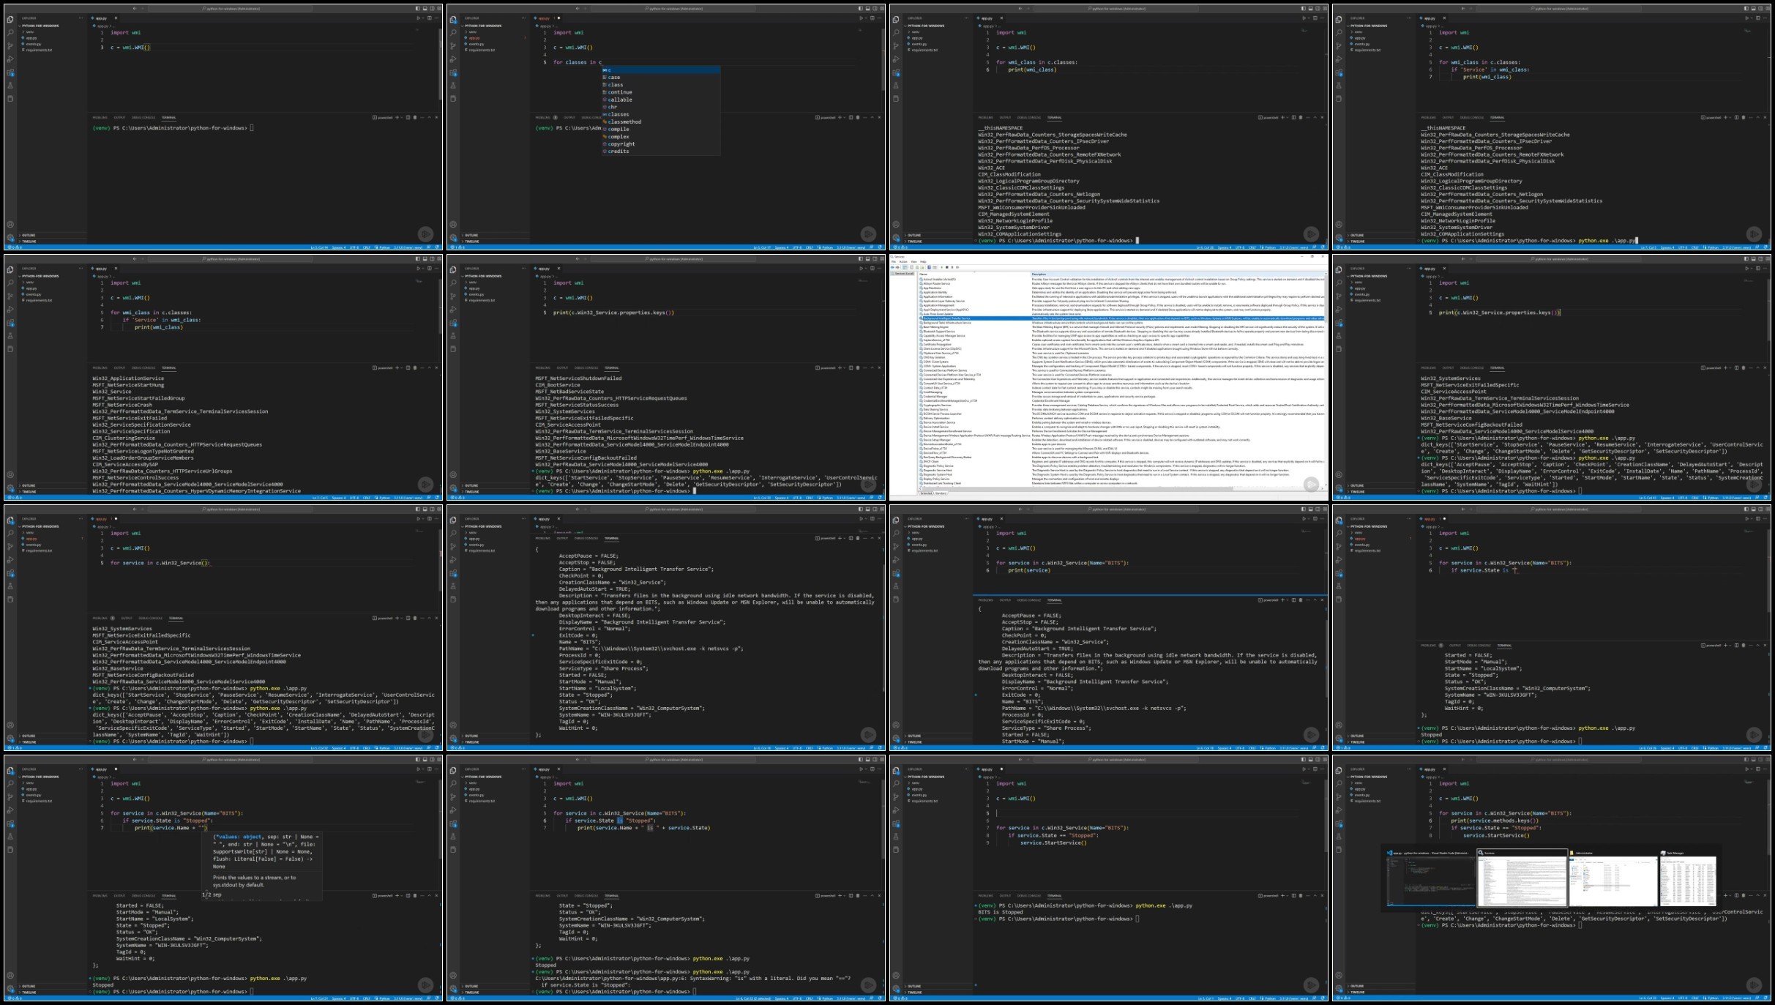Click blue forward arrow in Services toolbar

pos(897,267)
